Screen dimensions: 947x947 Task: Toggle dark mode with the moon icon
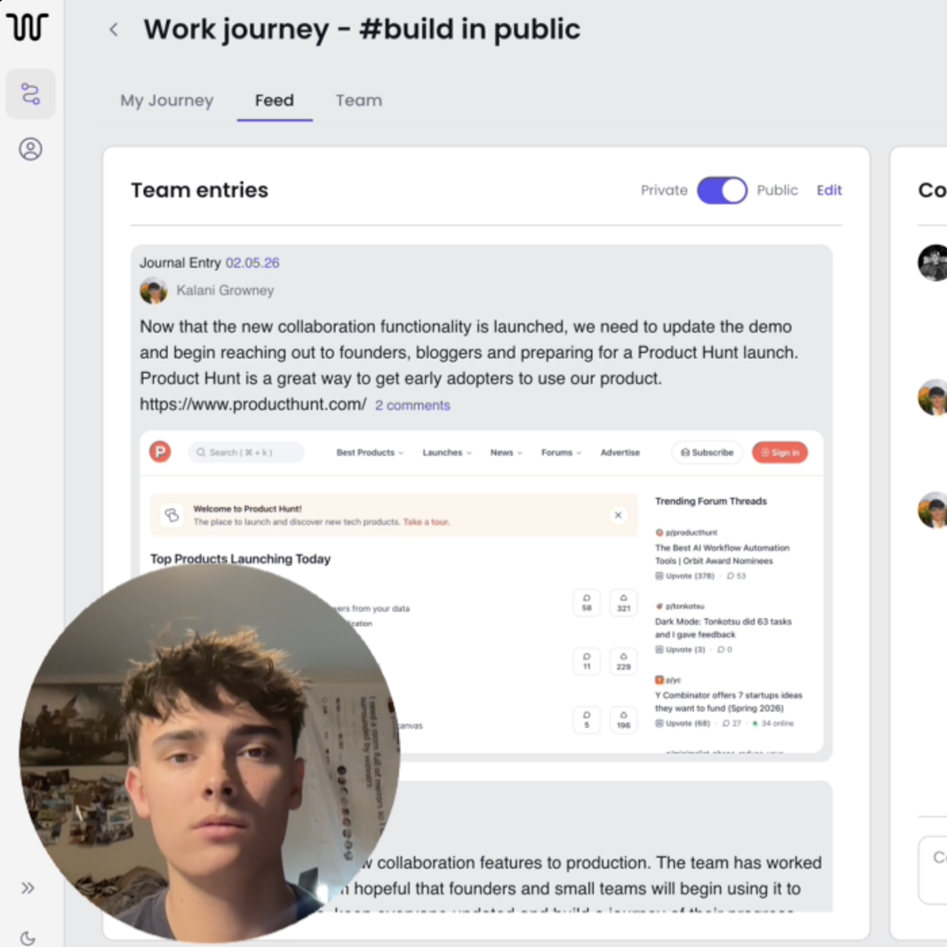pos(28,938)
